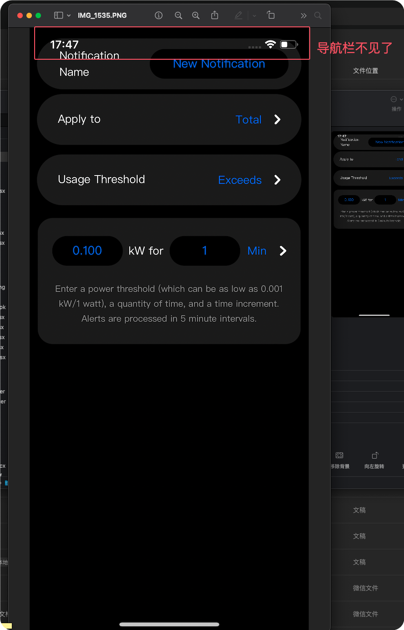Click Rotate Left quick action in Finder
The image size is (404, 630).
click(374, 460)
